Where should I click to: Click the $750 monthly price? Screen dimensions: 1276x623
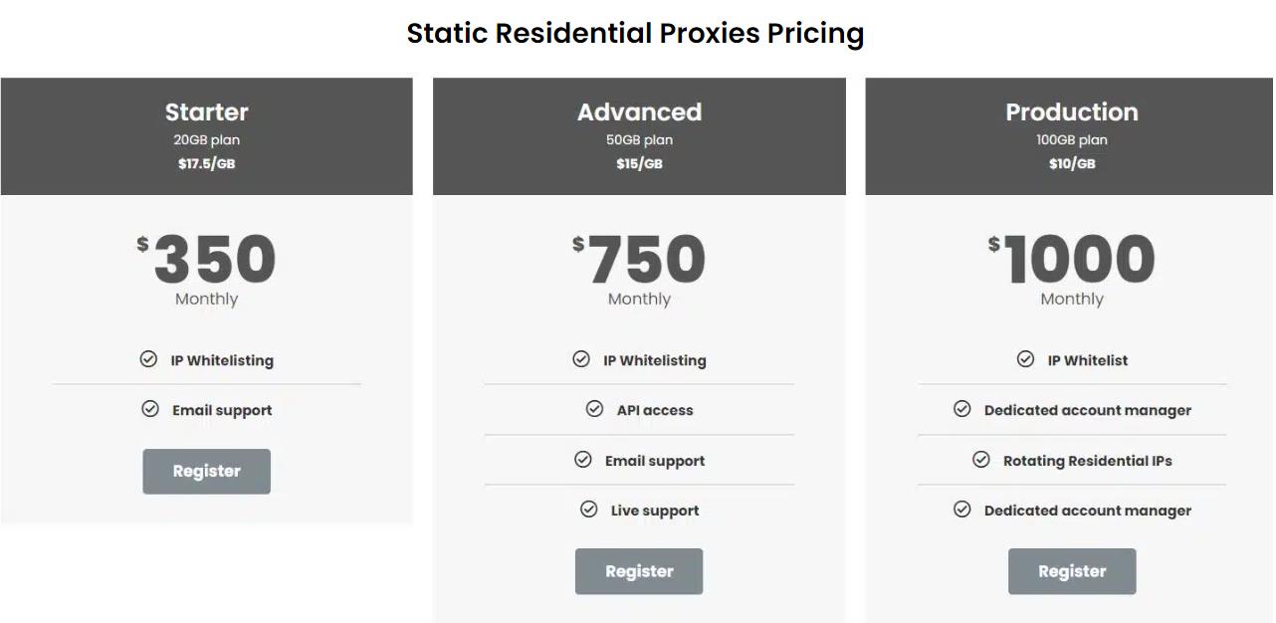coord(639,259)
